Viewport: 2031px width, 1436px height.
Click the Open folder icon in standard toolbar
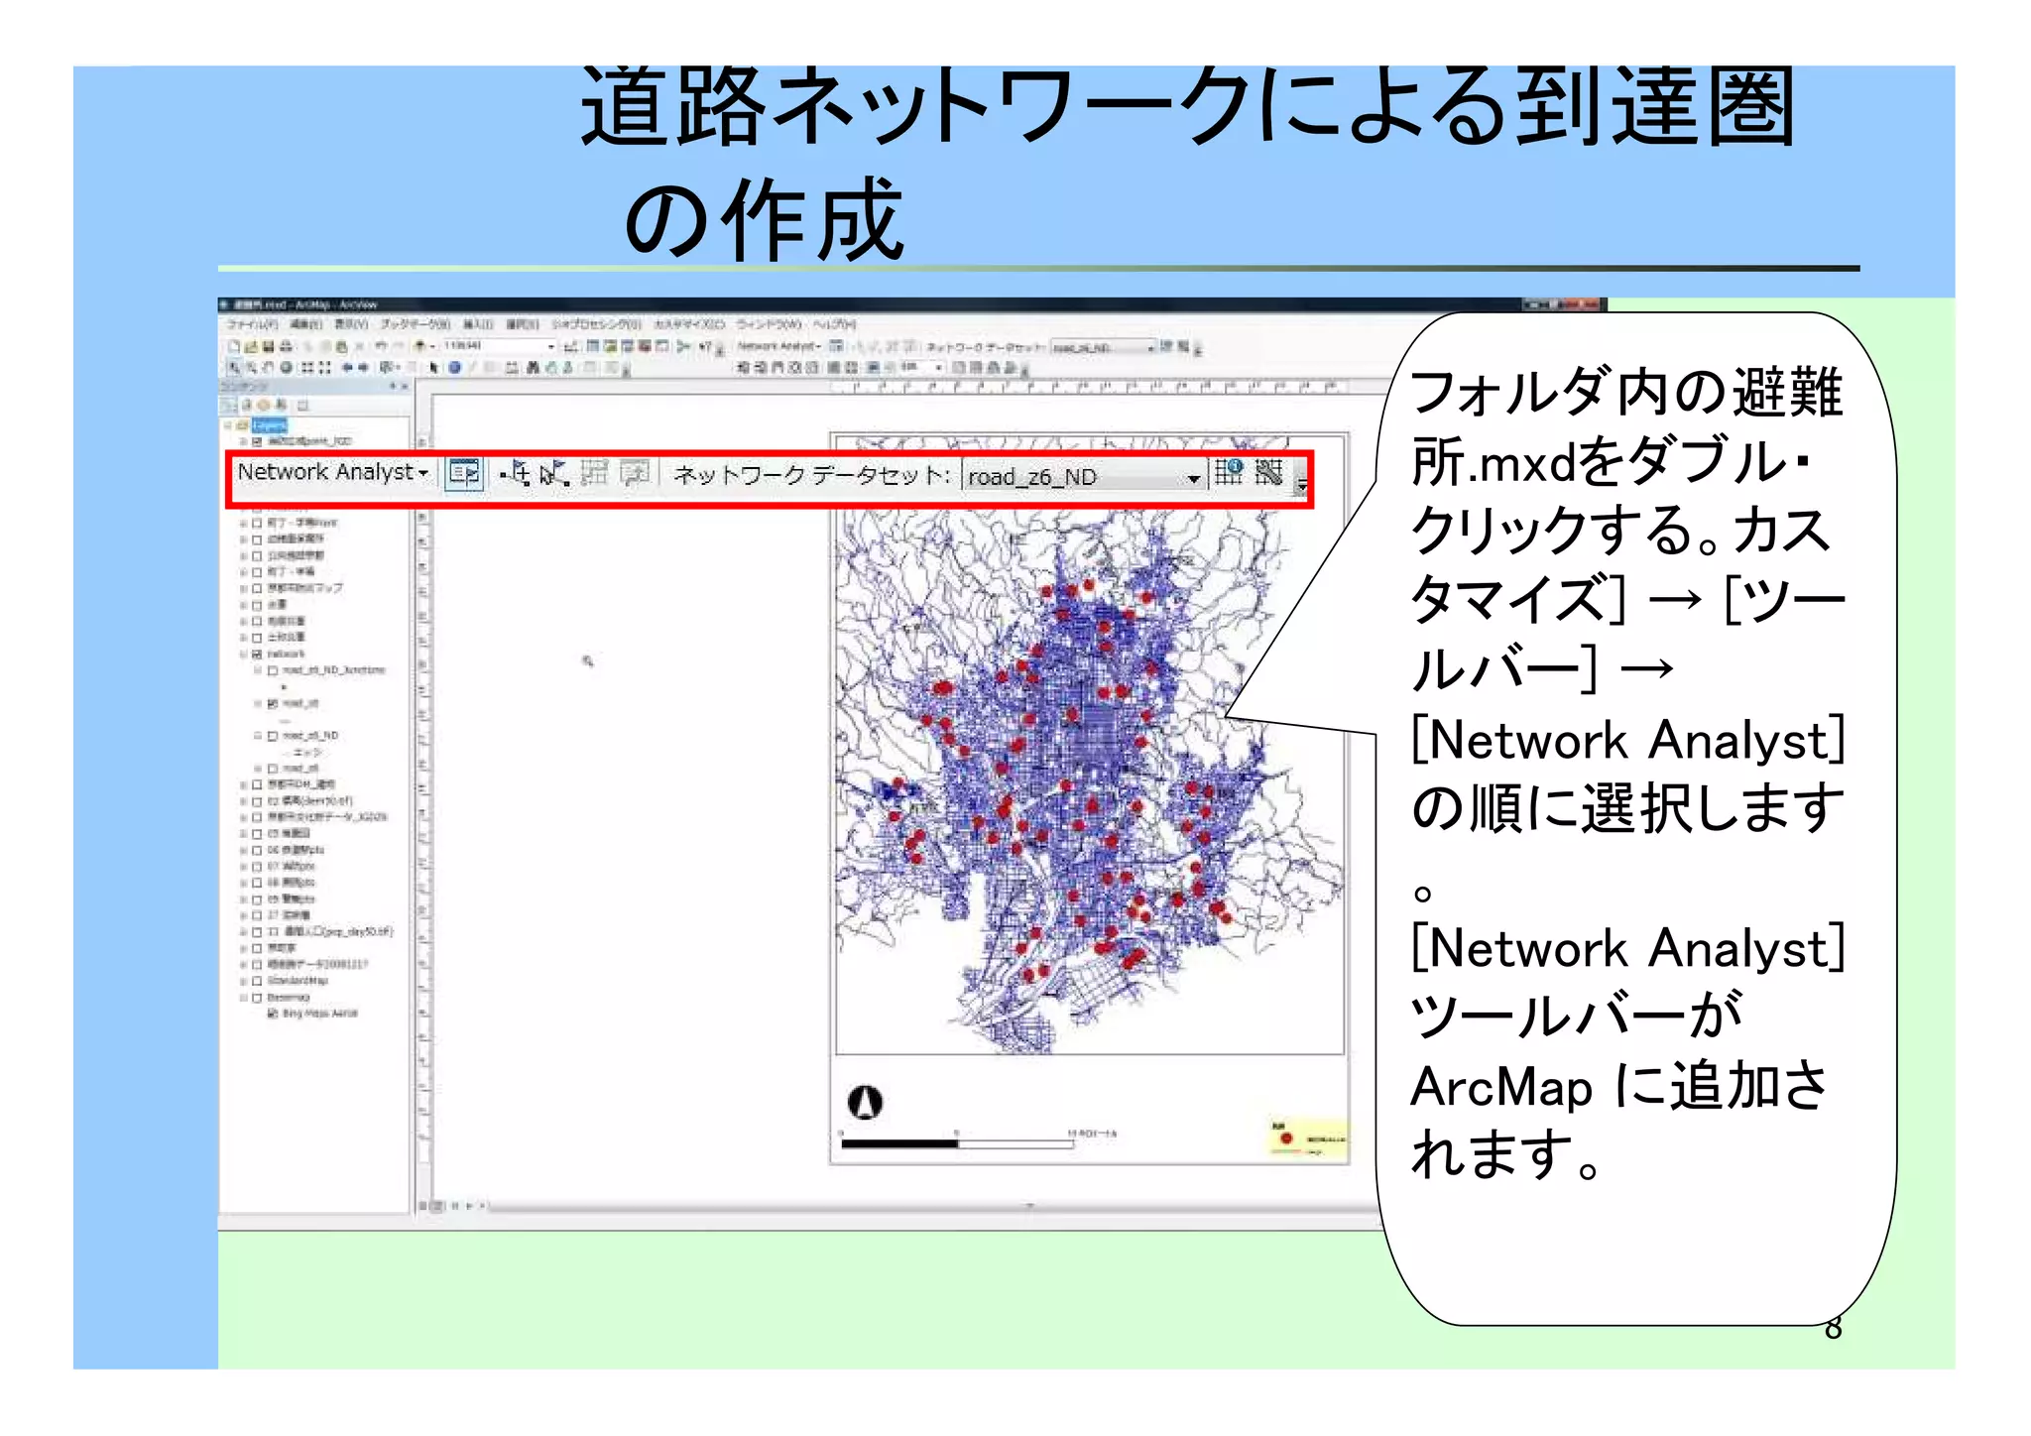click(x=251, y=346)
